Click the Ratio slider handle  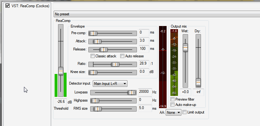[115, 64]
